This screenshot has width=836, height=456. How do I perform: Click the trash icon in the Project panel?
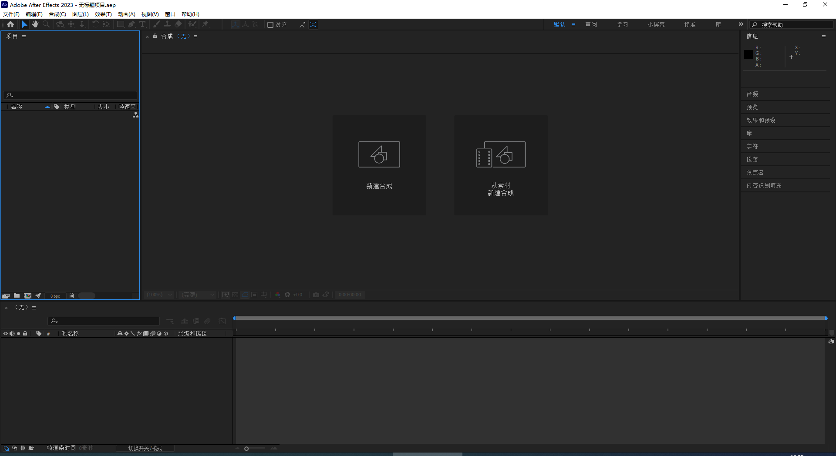tap(71, 295)
